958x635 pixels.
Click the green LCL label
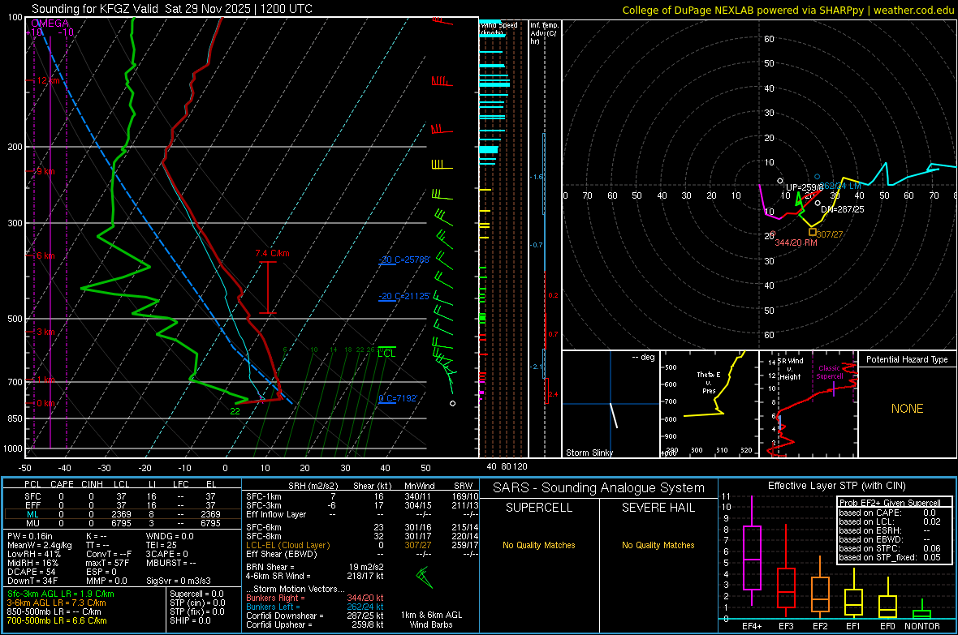(386, 354)
